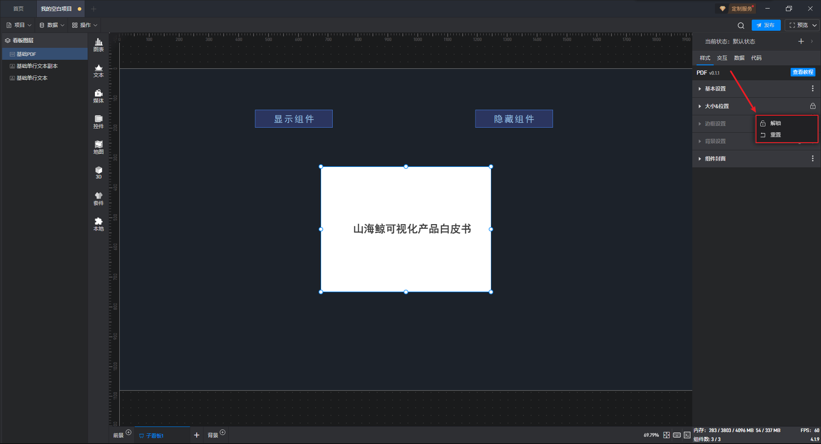Open the 媒体 media components panel
Screen dimensions: 821x444
click(x=98, y=96)
